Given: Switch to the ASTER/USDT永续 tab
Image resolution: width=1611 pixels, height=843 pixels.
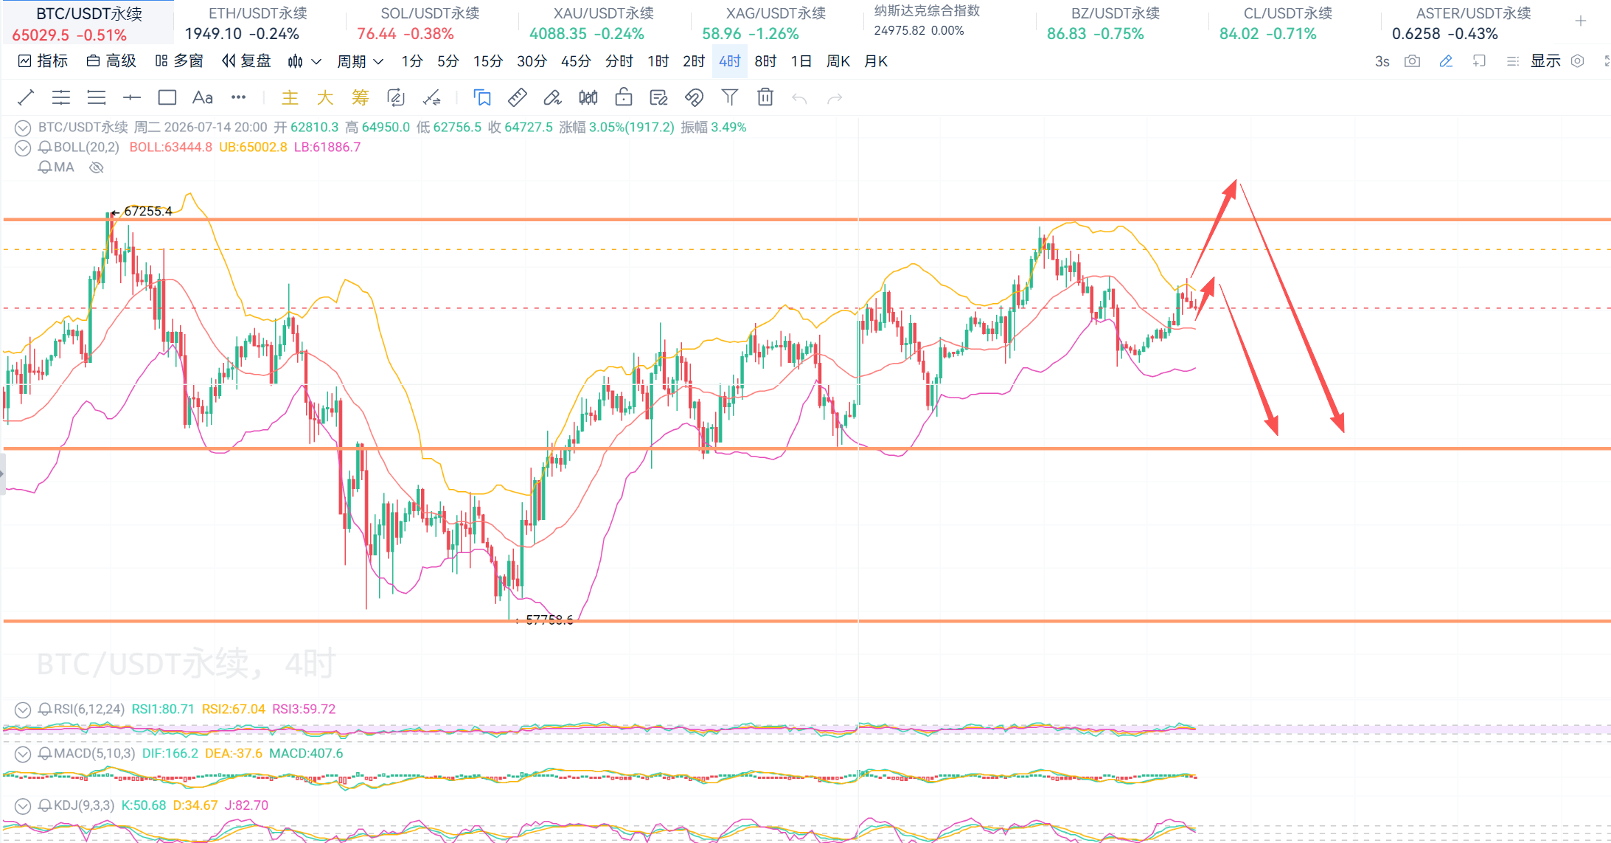Looking at the screenshot, I should click(1466, 23).
